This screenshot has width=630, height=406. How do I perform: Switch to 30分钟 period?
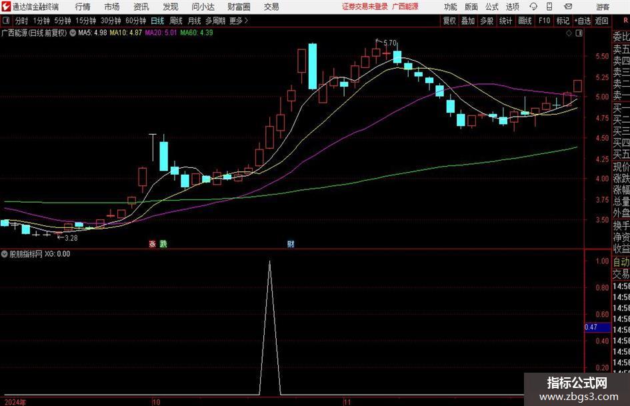111,21
